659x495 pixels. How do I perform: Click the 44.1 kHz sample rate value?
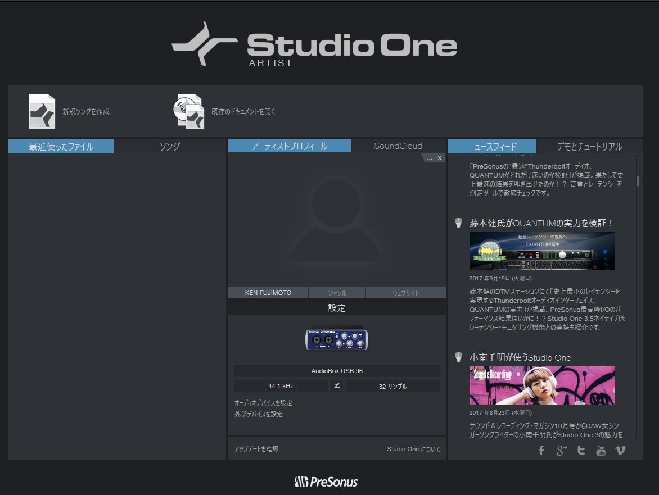(x=281, y=386)
